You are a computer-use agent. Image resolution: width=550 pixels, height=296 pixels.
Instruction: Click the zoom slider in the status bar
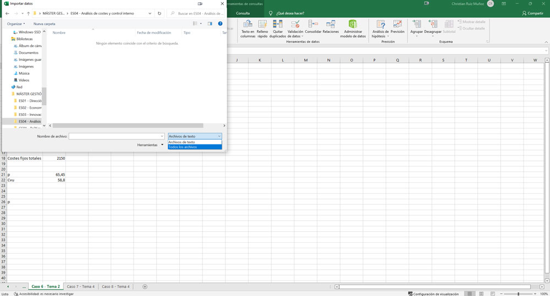click(x=519, y=294)
